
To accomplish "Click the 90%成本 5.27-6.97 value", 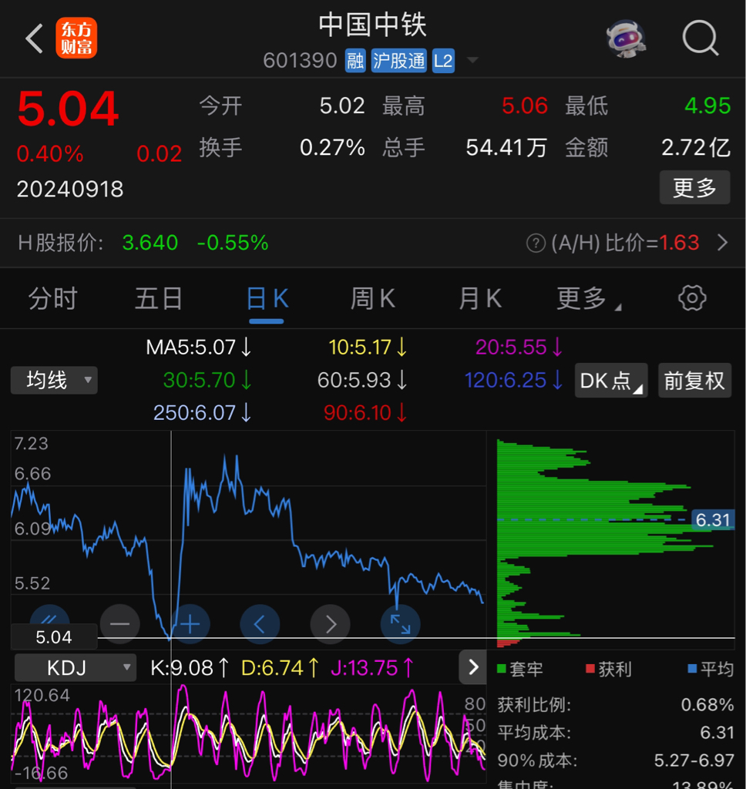I will 694,760.
